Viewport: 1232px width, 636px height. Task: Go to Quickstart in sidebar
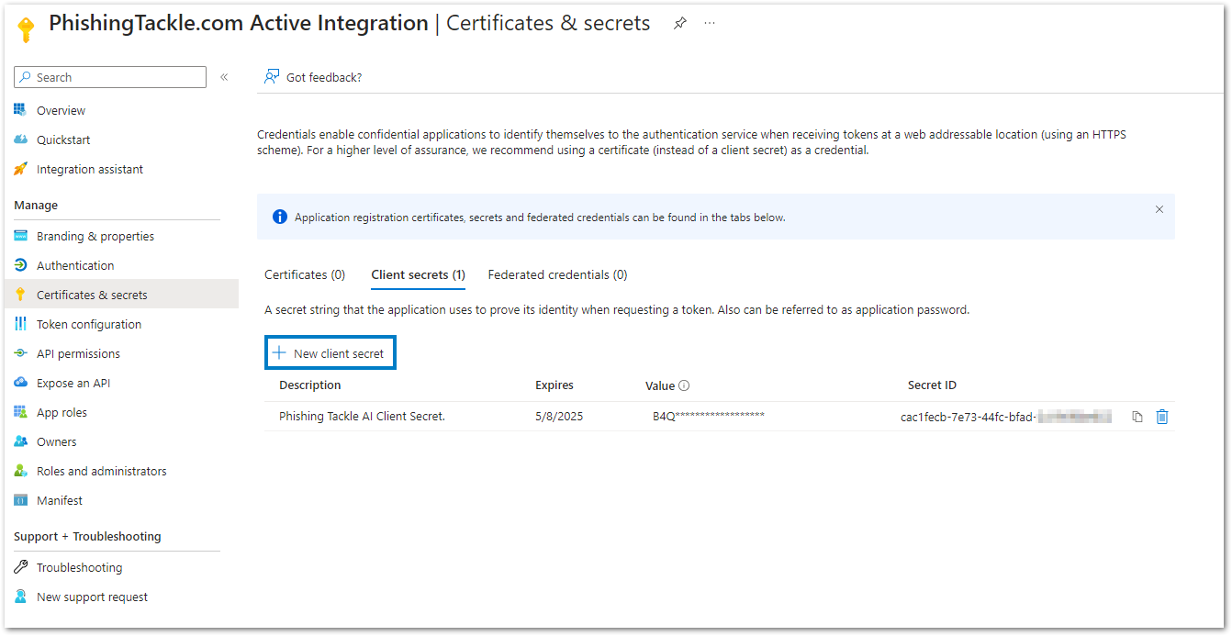63,139
